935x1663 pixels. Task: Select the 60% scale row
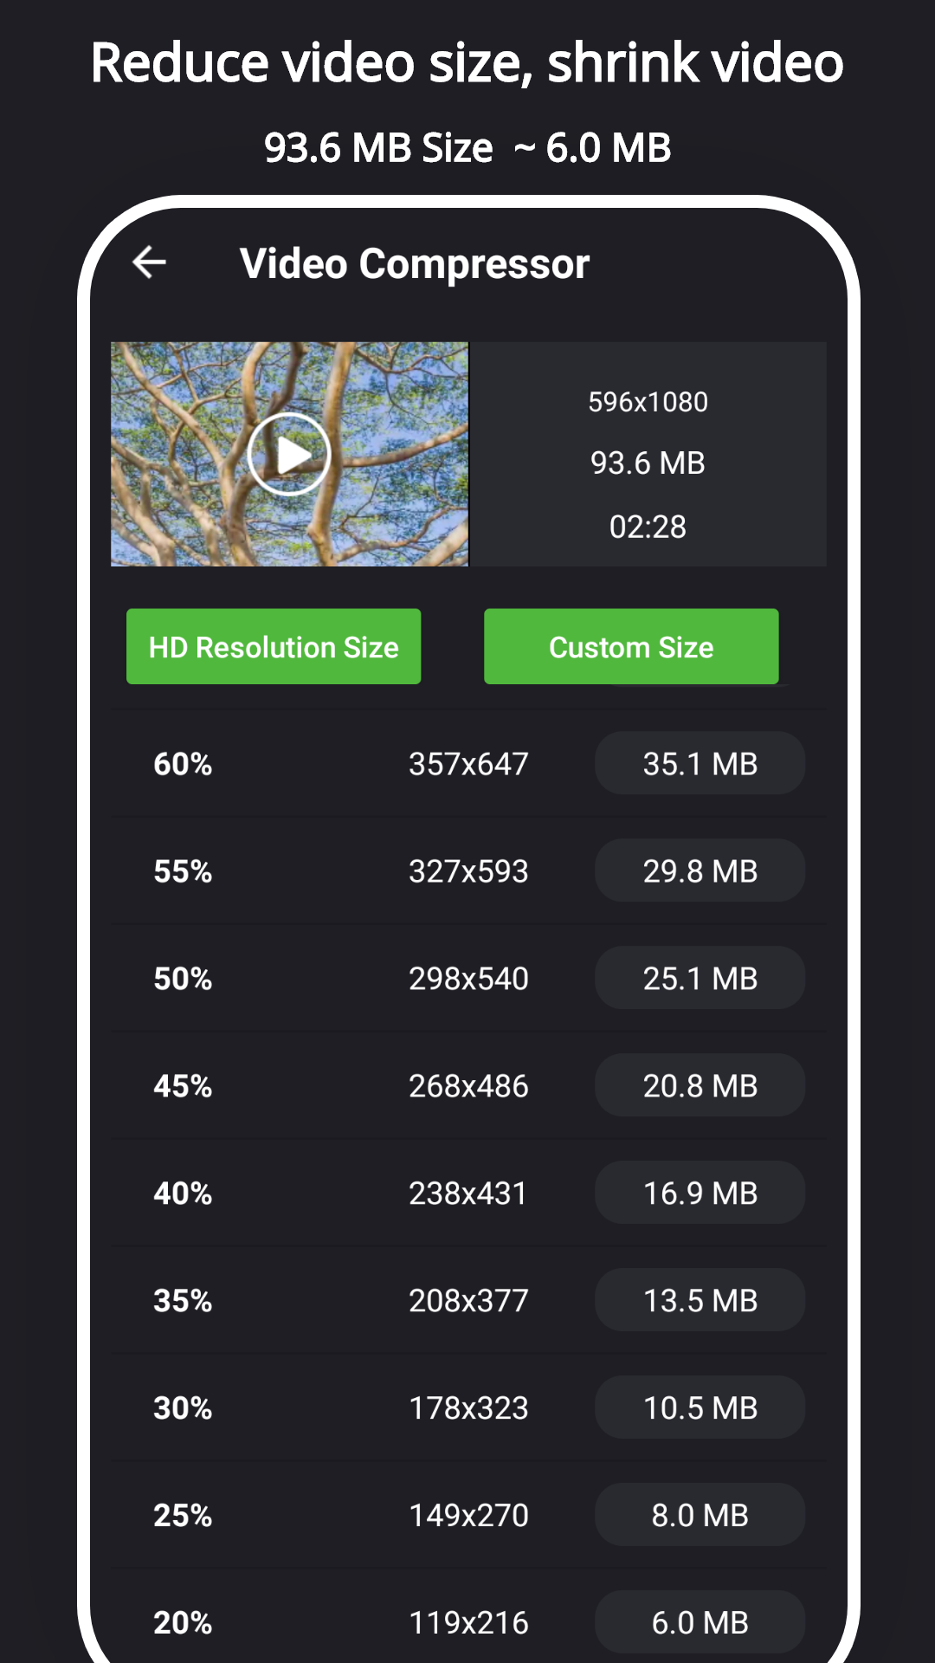[x=183, y=764]
